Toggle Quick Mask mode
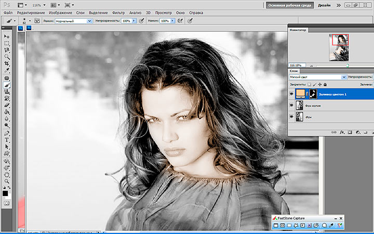374x234 pixels. coord(7,203)
